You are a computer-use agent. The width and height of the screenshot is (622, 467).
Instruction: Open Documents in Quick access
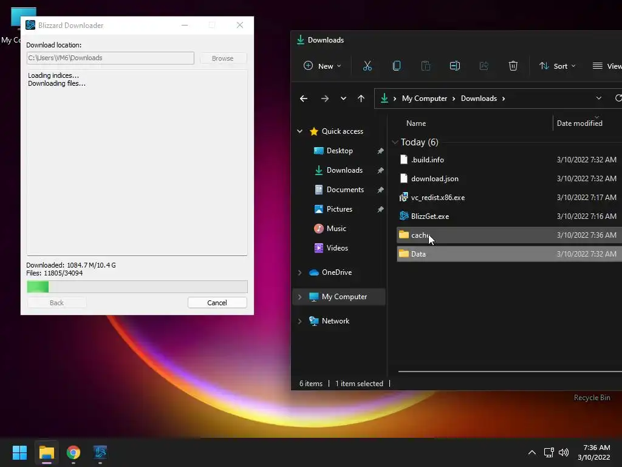pos(345,190)
